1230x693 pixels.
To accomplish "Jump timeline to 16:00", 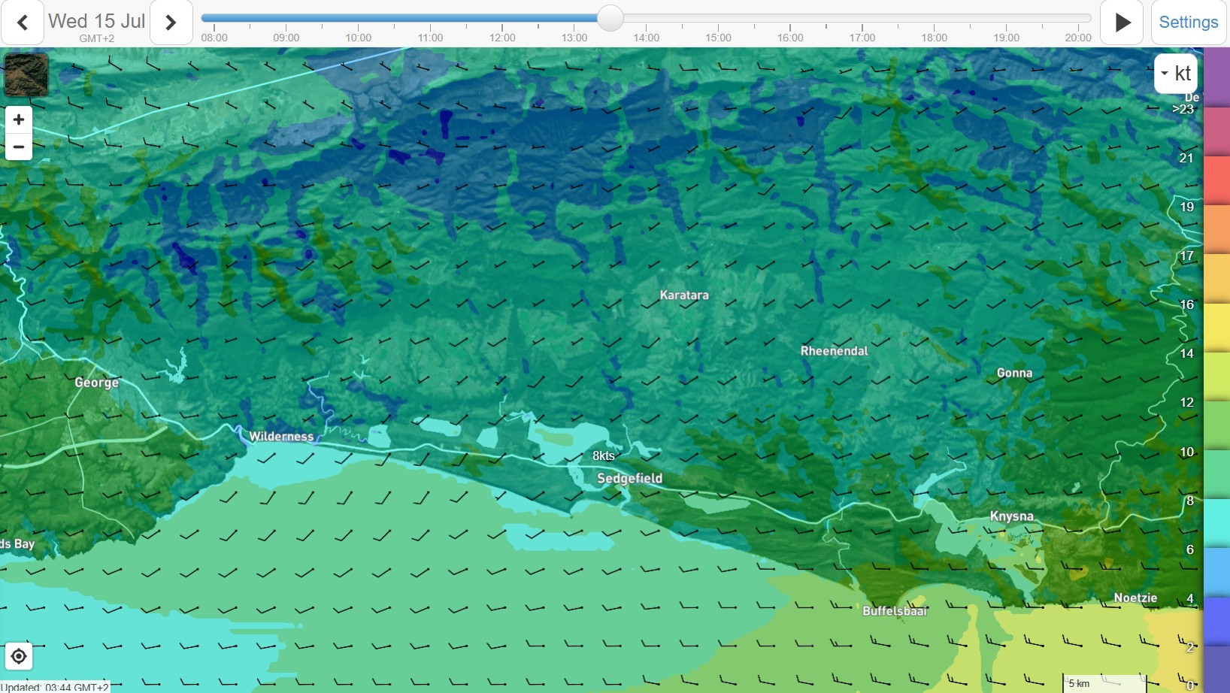I will [x=790, y=38].
